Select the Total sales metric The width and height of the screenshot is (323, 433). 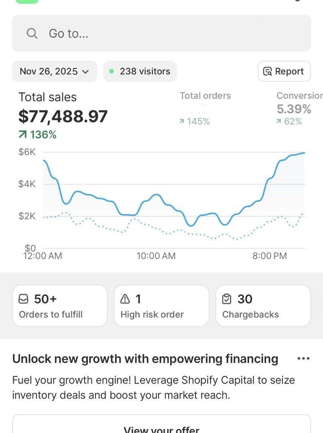(x=48, y=97)
